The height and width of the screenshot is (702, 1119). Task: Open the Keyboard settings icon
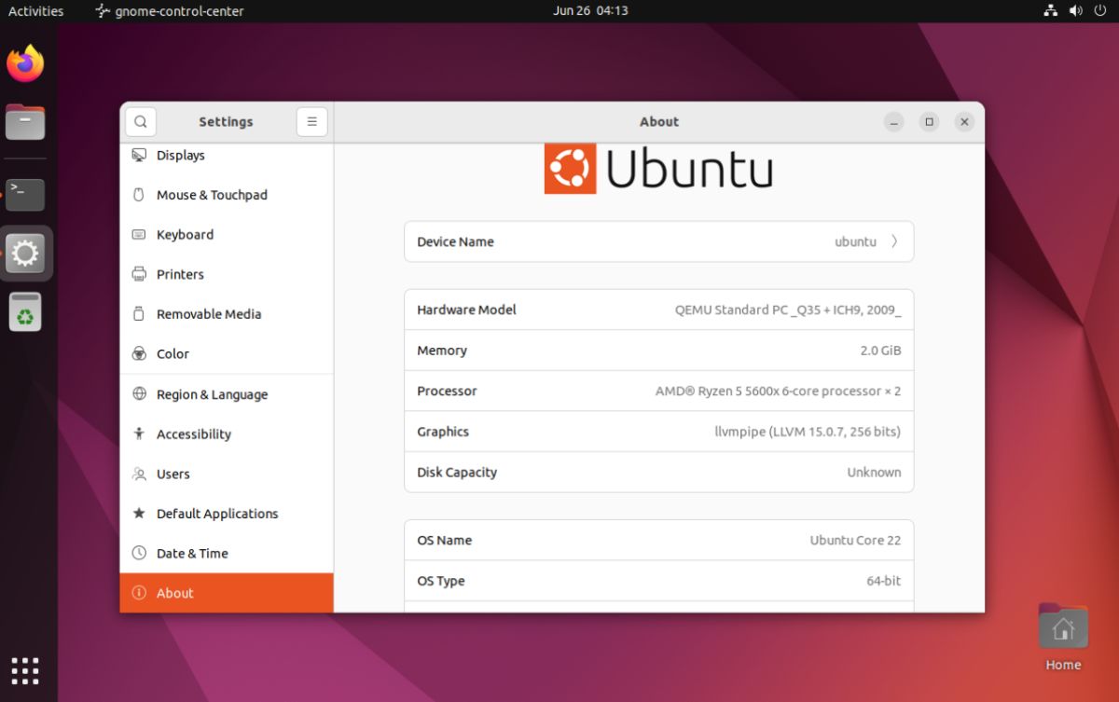(138, 234)
